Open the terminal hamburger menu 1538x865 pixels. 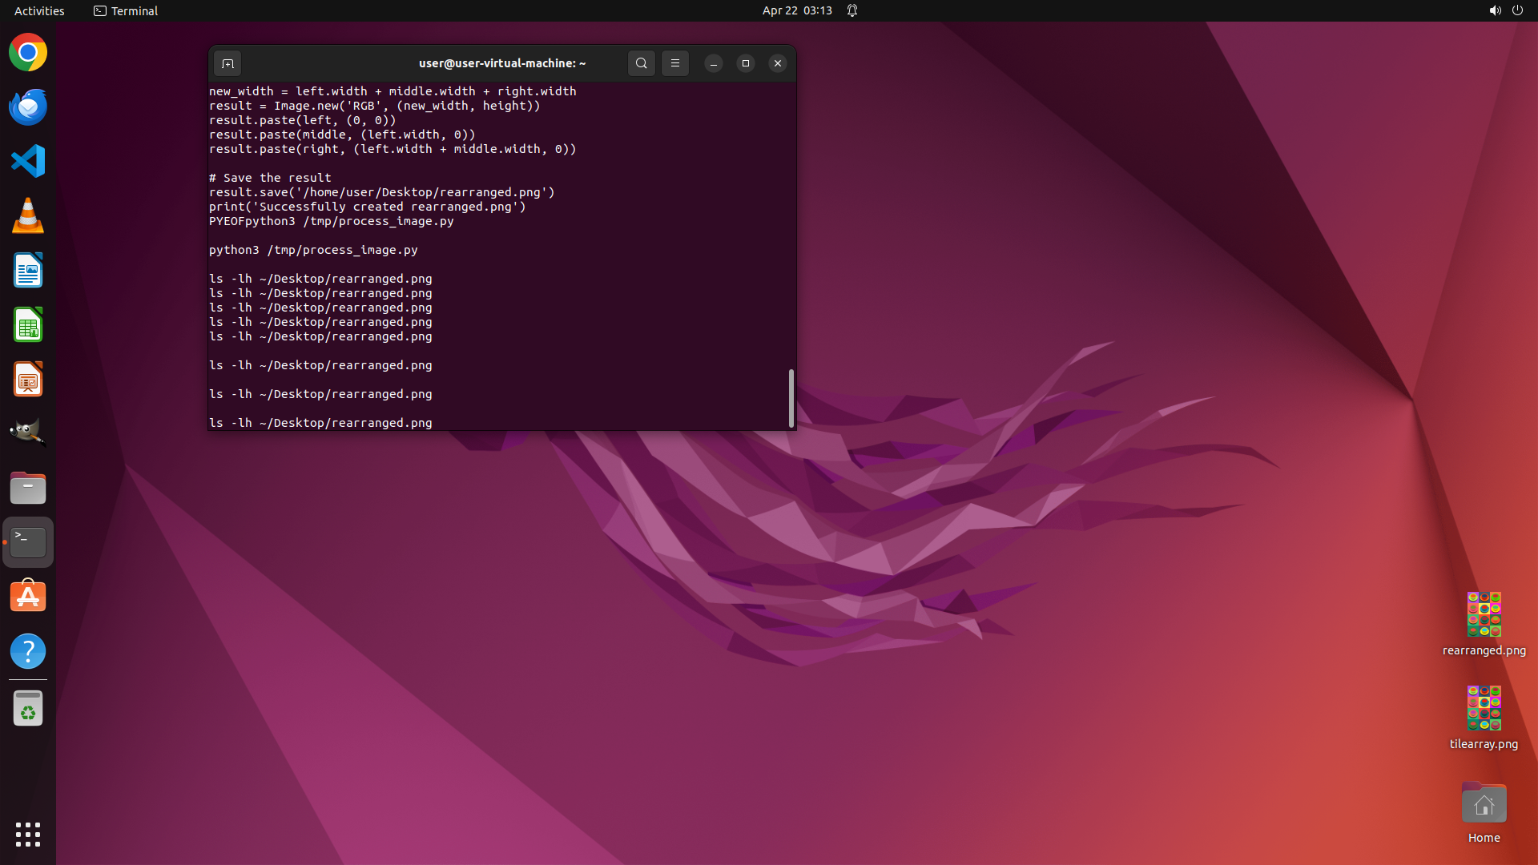click(674, 63)
